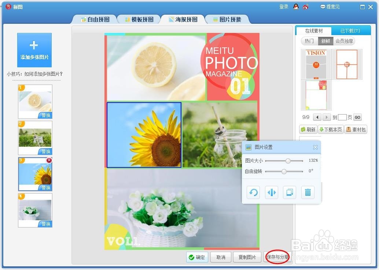Click the rotate icon in 图片设置 panel

[253, 192]
